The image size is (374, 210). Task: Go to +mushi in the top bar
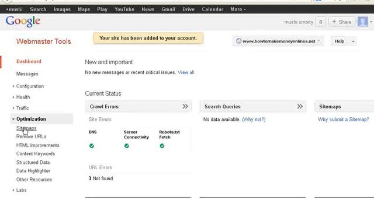point(14,9)
